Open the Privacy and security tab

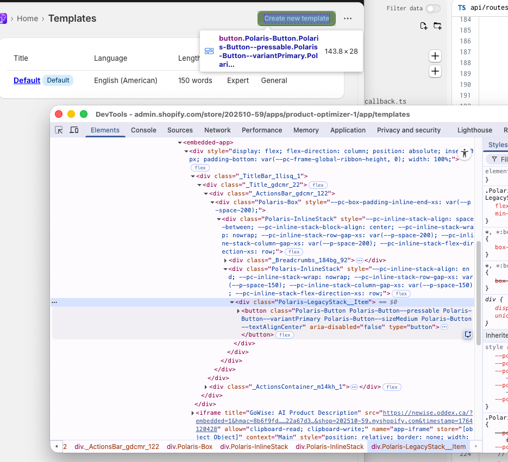[x=409, y=130]
